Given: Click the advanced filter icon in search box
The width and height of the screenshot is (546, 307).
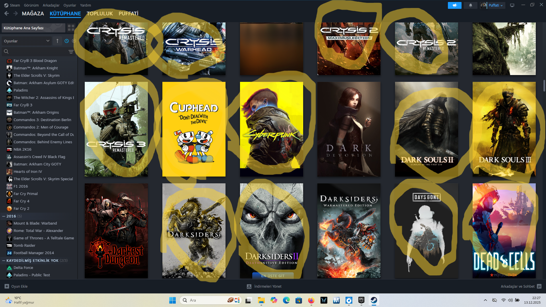Looking at the screenshot, I should [x=71, y=52].
